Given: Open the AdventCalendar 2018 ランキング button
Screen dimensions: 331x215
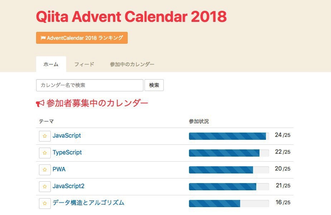Looking at the screenshot, I should point(82,38).
